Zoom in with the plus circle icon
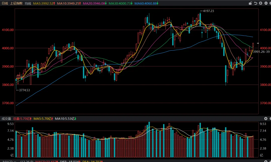The width and height of the screenshot is (271, 162). pyautogui.click(x=261, y=3)
